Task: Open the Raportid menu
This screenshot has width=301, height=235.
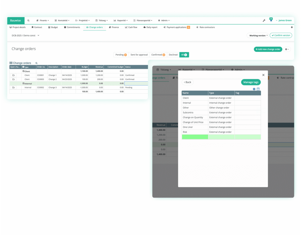Action: click(121, 20)
